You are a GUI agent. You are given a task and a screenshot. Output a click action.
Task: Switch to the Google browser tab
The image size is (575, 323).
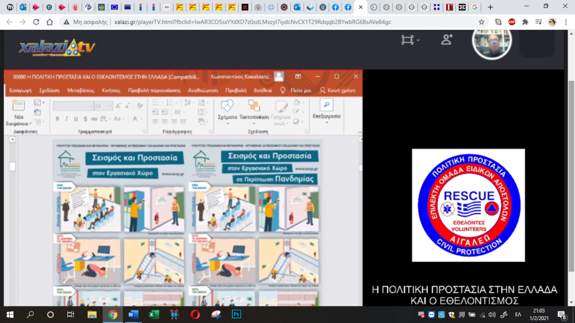(474, 7)
